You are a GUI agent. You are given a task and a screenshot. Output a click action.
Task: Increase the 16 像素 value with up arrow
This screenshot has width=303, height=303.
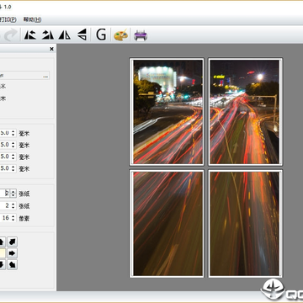tap(13, 216)
